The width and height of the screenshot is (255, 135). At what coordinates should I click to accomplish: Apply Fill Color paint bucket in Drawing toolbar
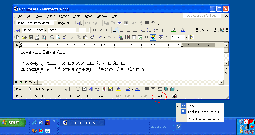point(119,89)
